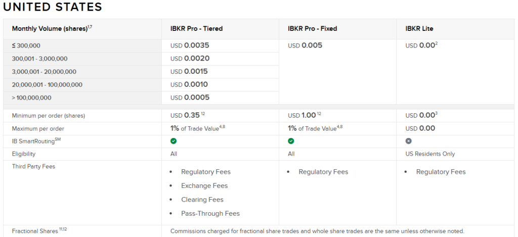
Task: Click Eligibility All under IBKR Pro - Fixed
Action: click(291, 154)
